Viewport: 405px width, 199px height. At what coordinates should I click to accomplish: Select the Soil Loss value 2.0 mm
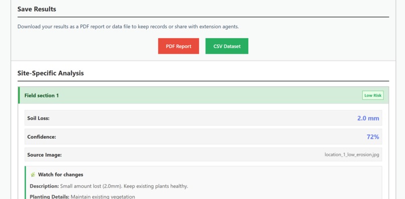[x=368, y=119]
